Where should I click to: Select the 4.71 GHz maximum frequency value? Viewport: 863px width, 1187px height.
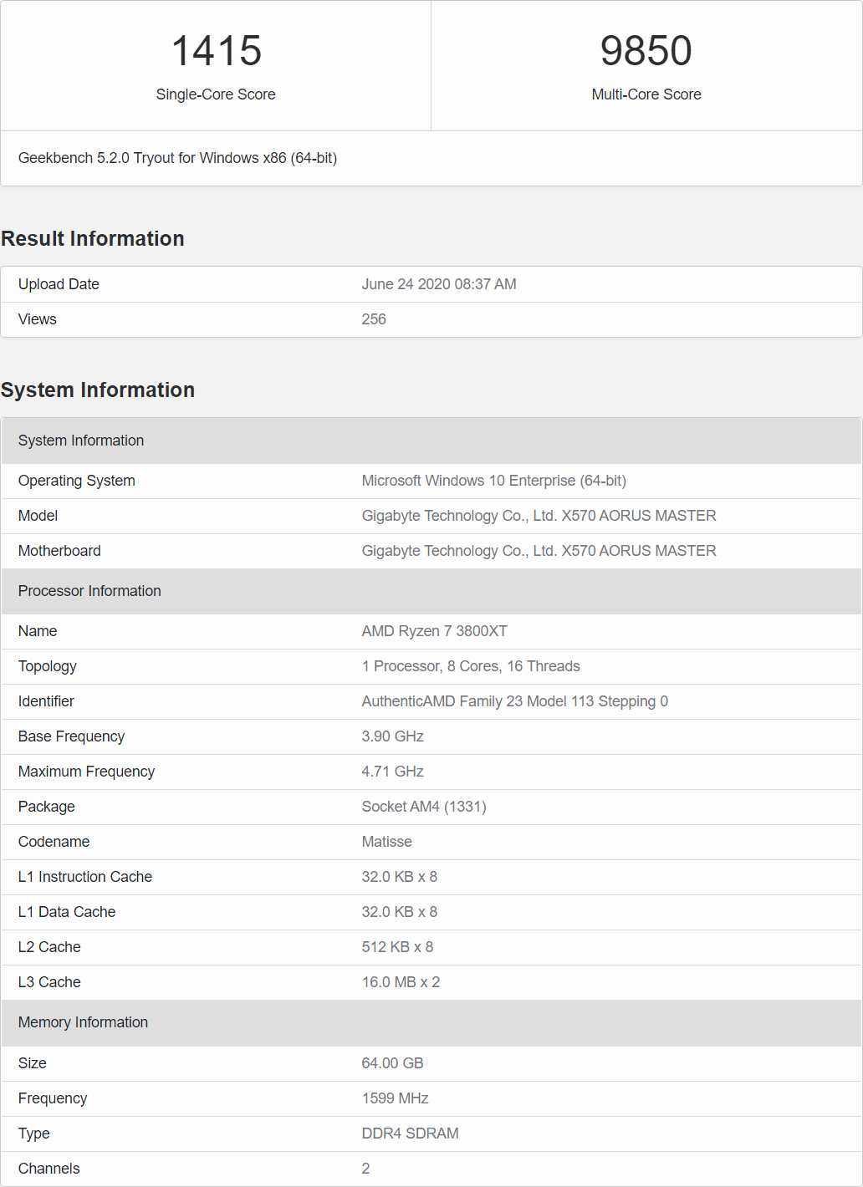click(x=393, y=772)
